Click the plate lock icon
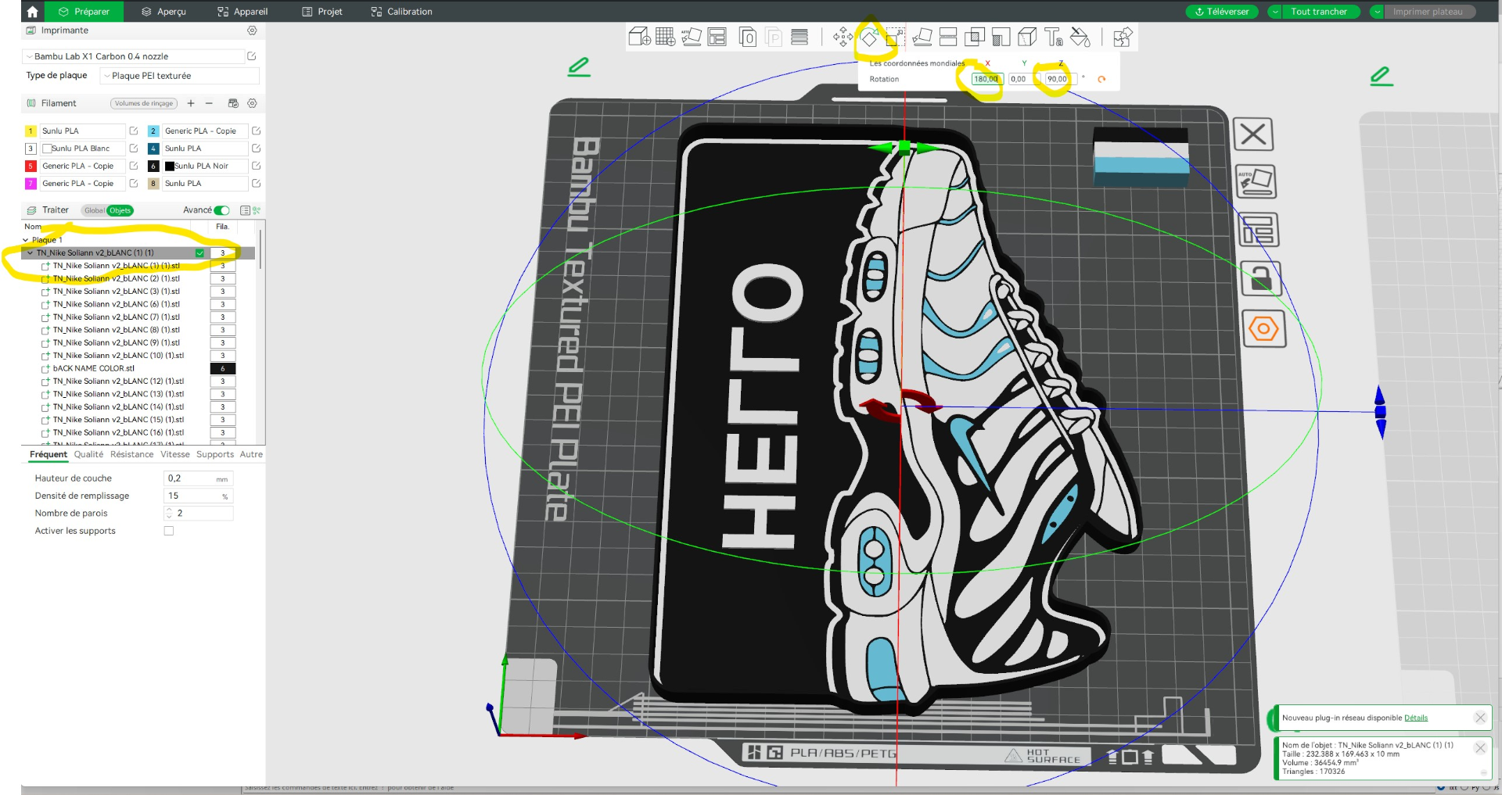Viewport: 1502px width, 795px height. click(1261, 278)
